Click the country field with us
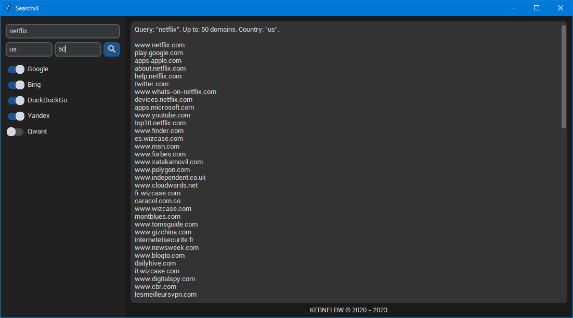The width and height of the screenshot is (573, 318). 29,49
